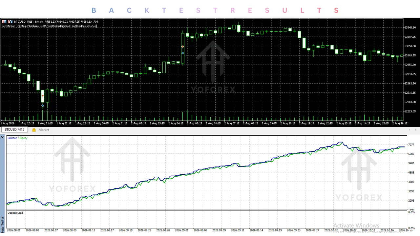
Task: Click the "Deposit Load" label
Action: pos(15,213)
